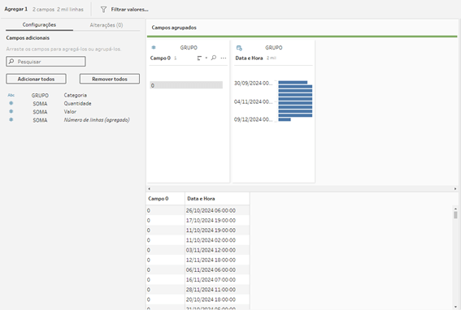Click the left scroll arrow of horizontal scrollbar
Image resolution: width=461 pixels, height=310 pixels.
coord(150,189)
